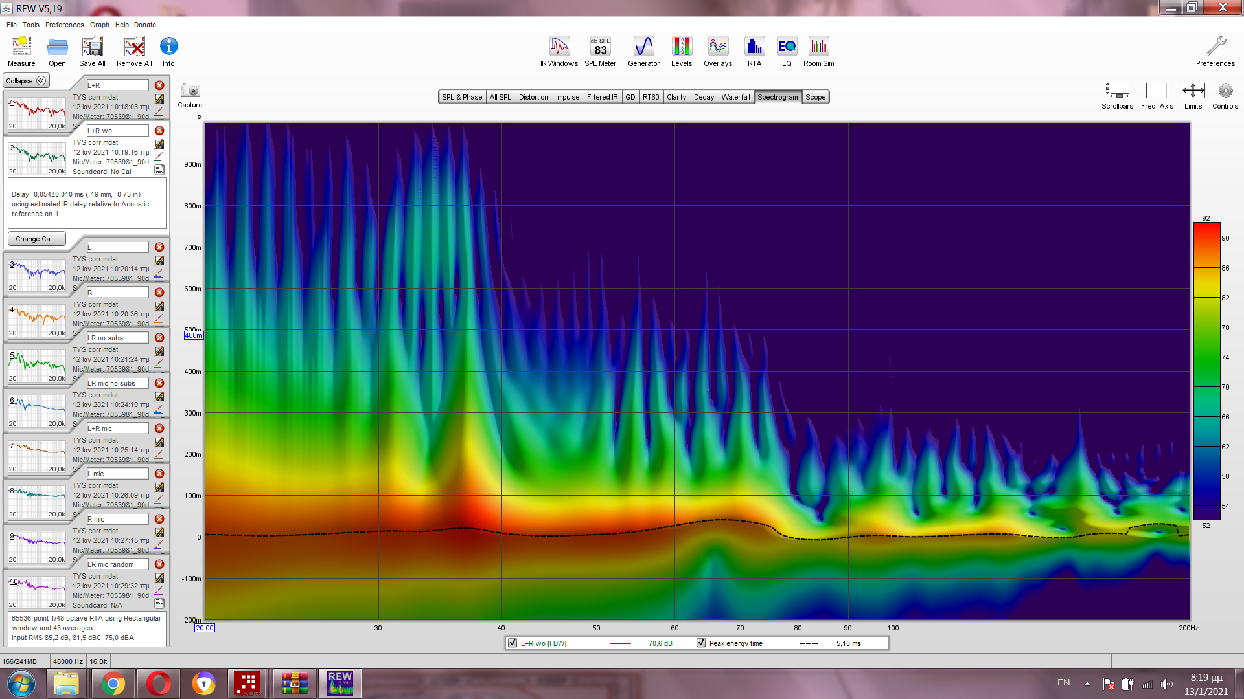This screenshot has width=1244, height=699.
Task: Open the File menu
Action: pos(12,25)
